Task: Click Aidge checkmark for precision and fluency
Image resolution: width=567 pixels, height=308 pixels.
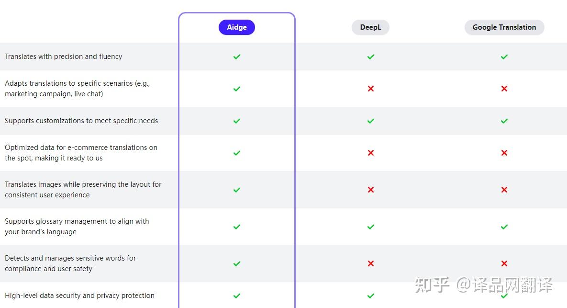Action: click(x=237, y=57)
